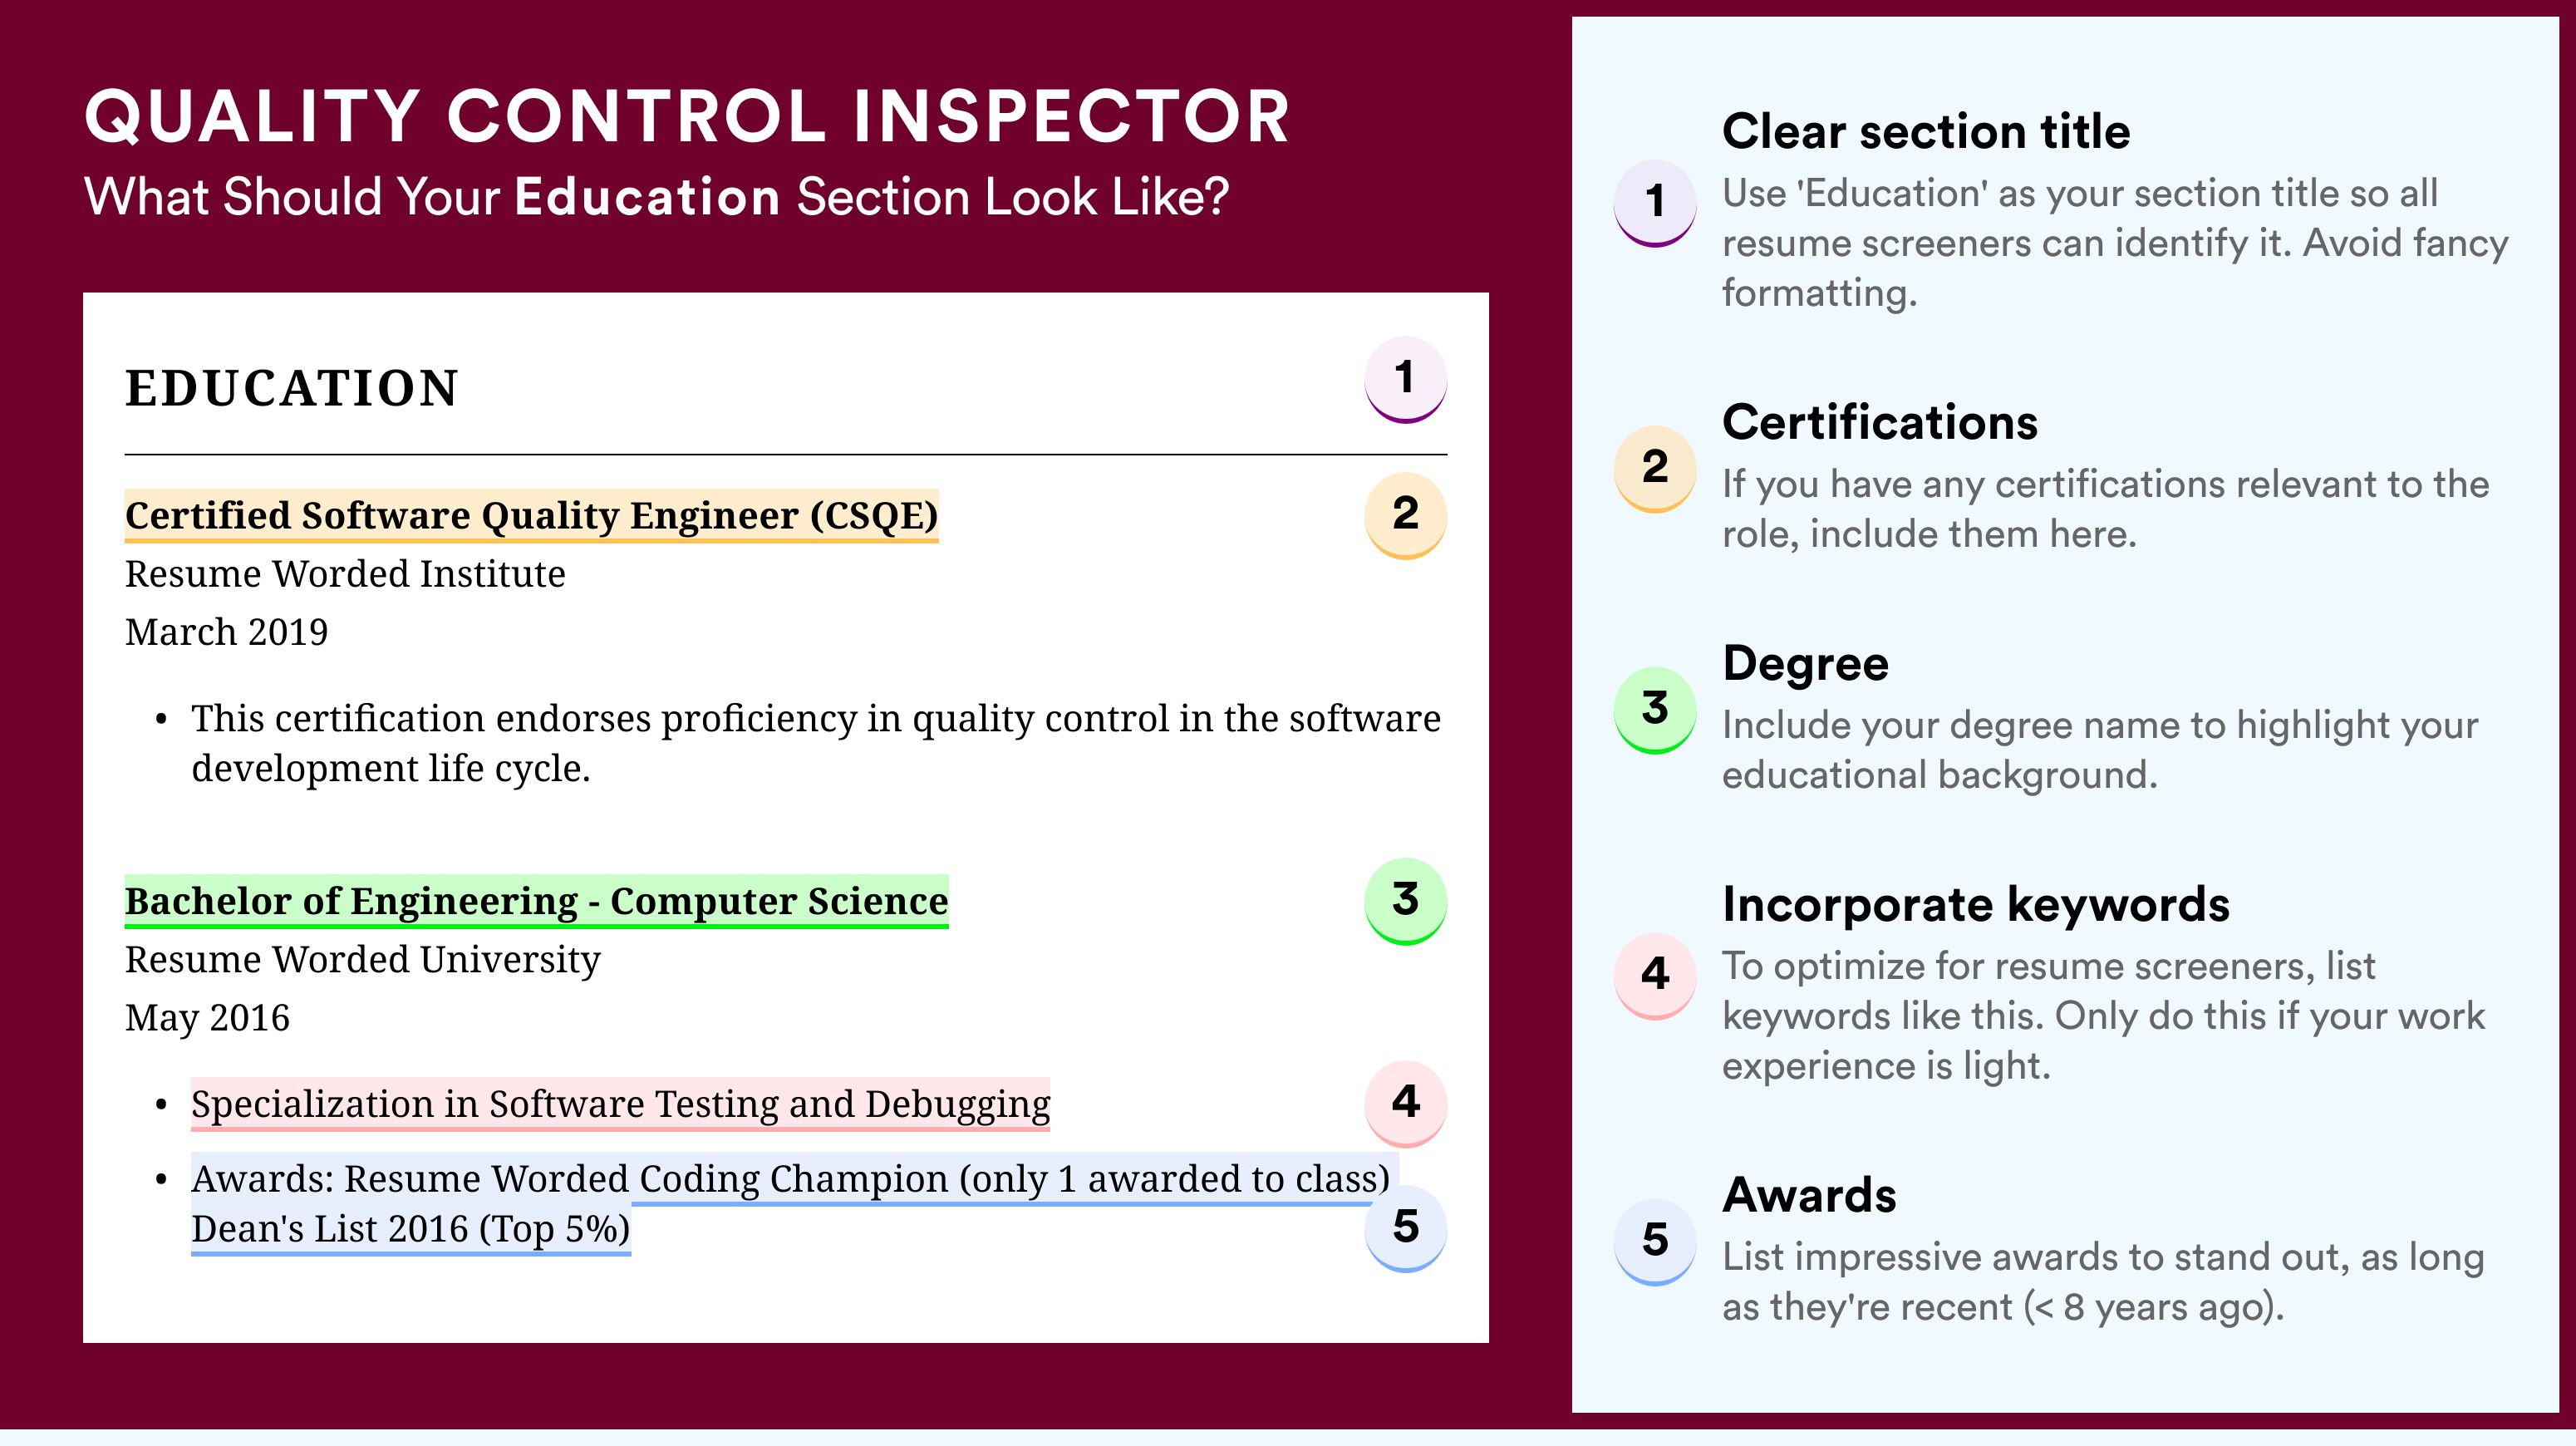Click the QUALITY CONTROL INSPECTOR title
The width and height of the screenshot is (2576, 1446).
coord(687,117)
